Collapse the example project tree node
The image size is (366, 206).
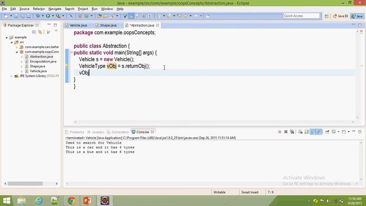tap(7, 37)
